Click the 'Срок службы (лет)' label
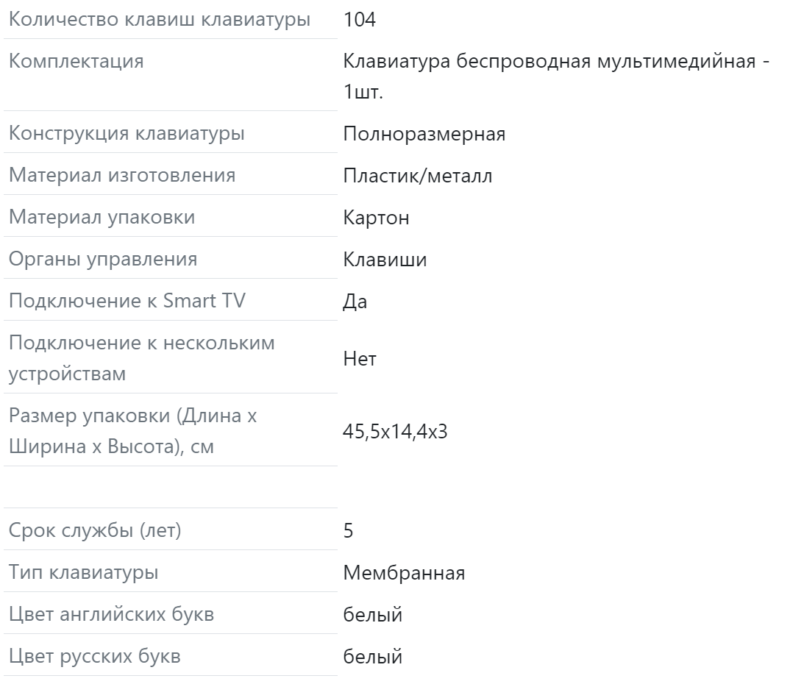 tap(95, 531)
